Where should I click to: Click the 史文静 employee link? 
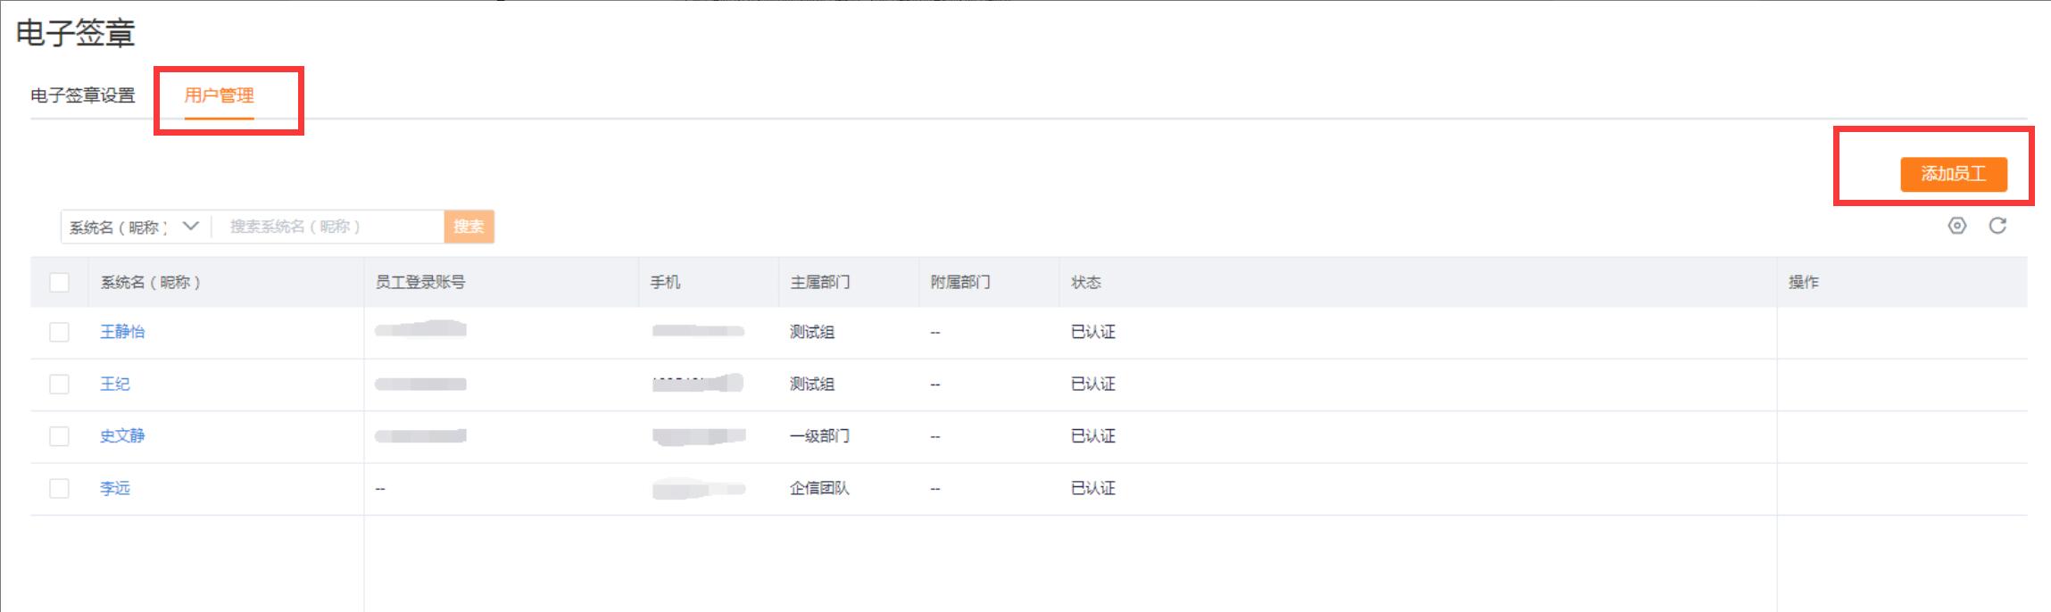click(x=122, y=436)
